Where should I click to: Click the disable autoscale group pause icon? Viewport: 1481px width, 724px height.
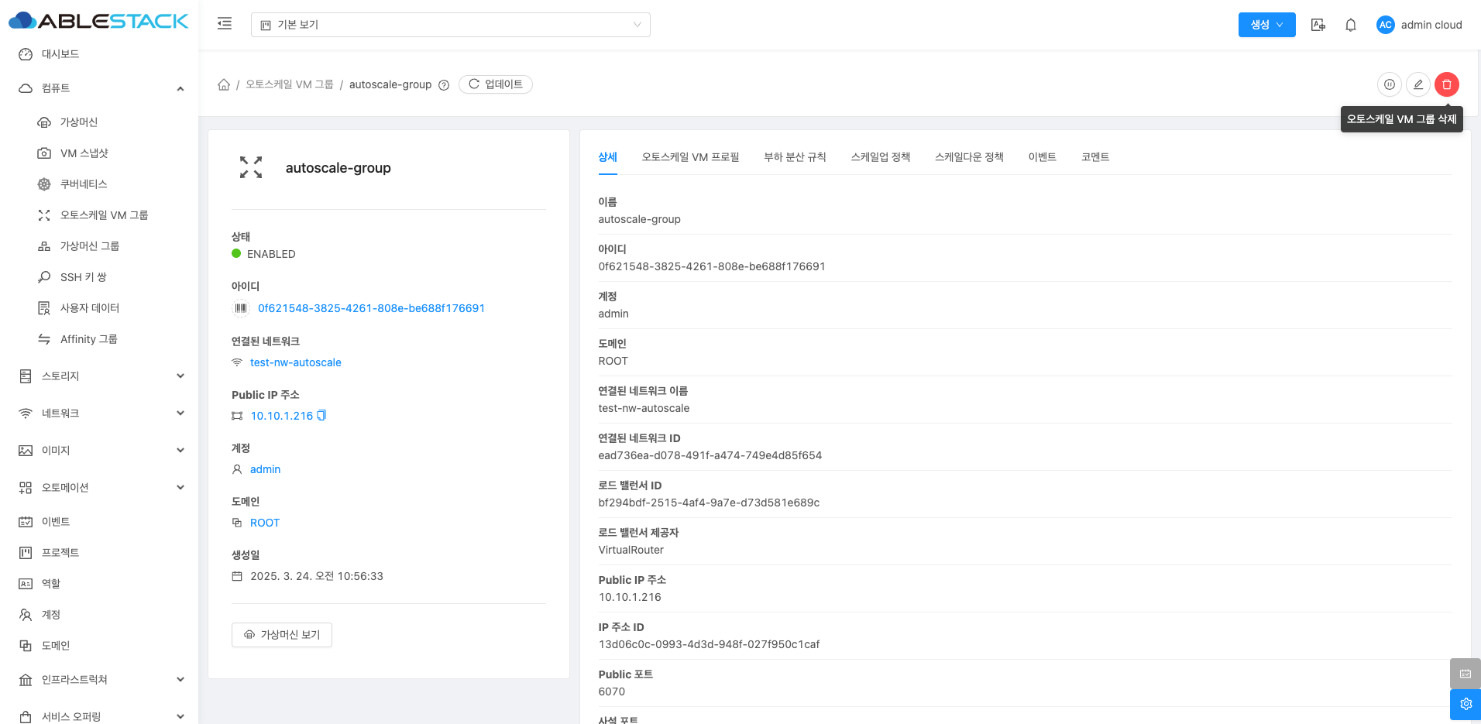1389,84
